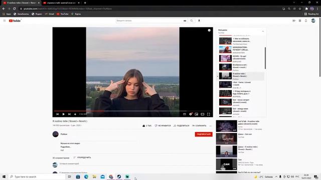Enable miniplayer mode
The image size is (321, 180).
point(196,114)
